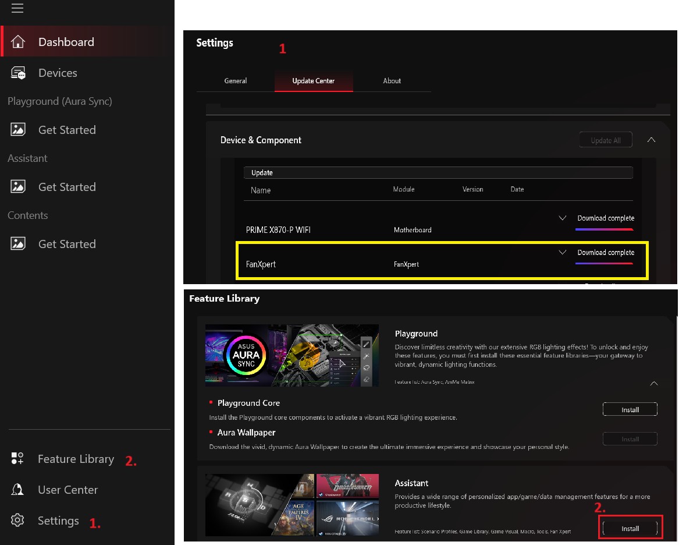Click Get Started icon under Playground
686x545 pixels.
pos(18,130)
